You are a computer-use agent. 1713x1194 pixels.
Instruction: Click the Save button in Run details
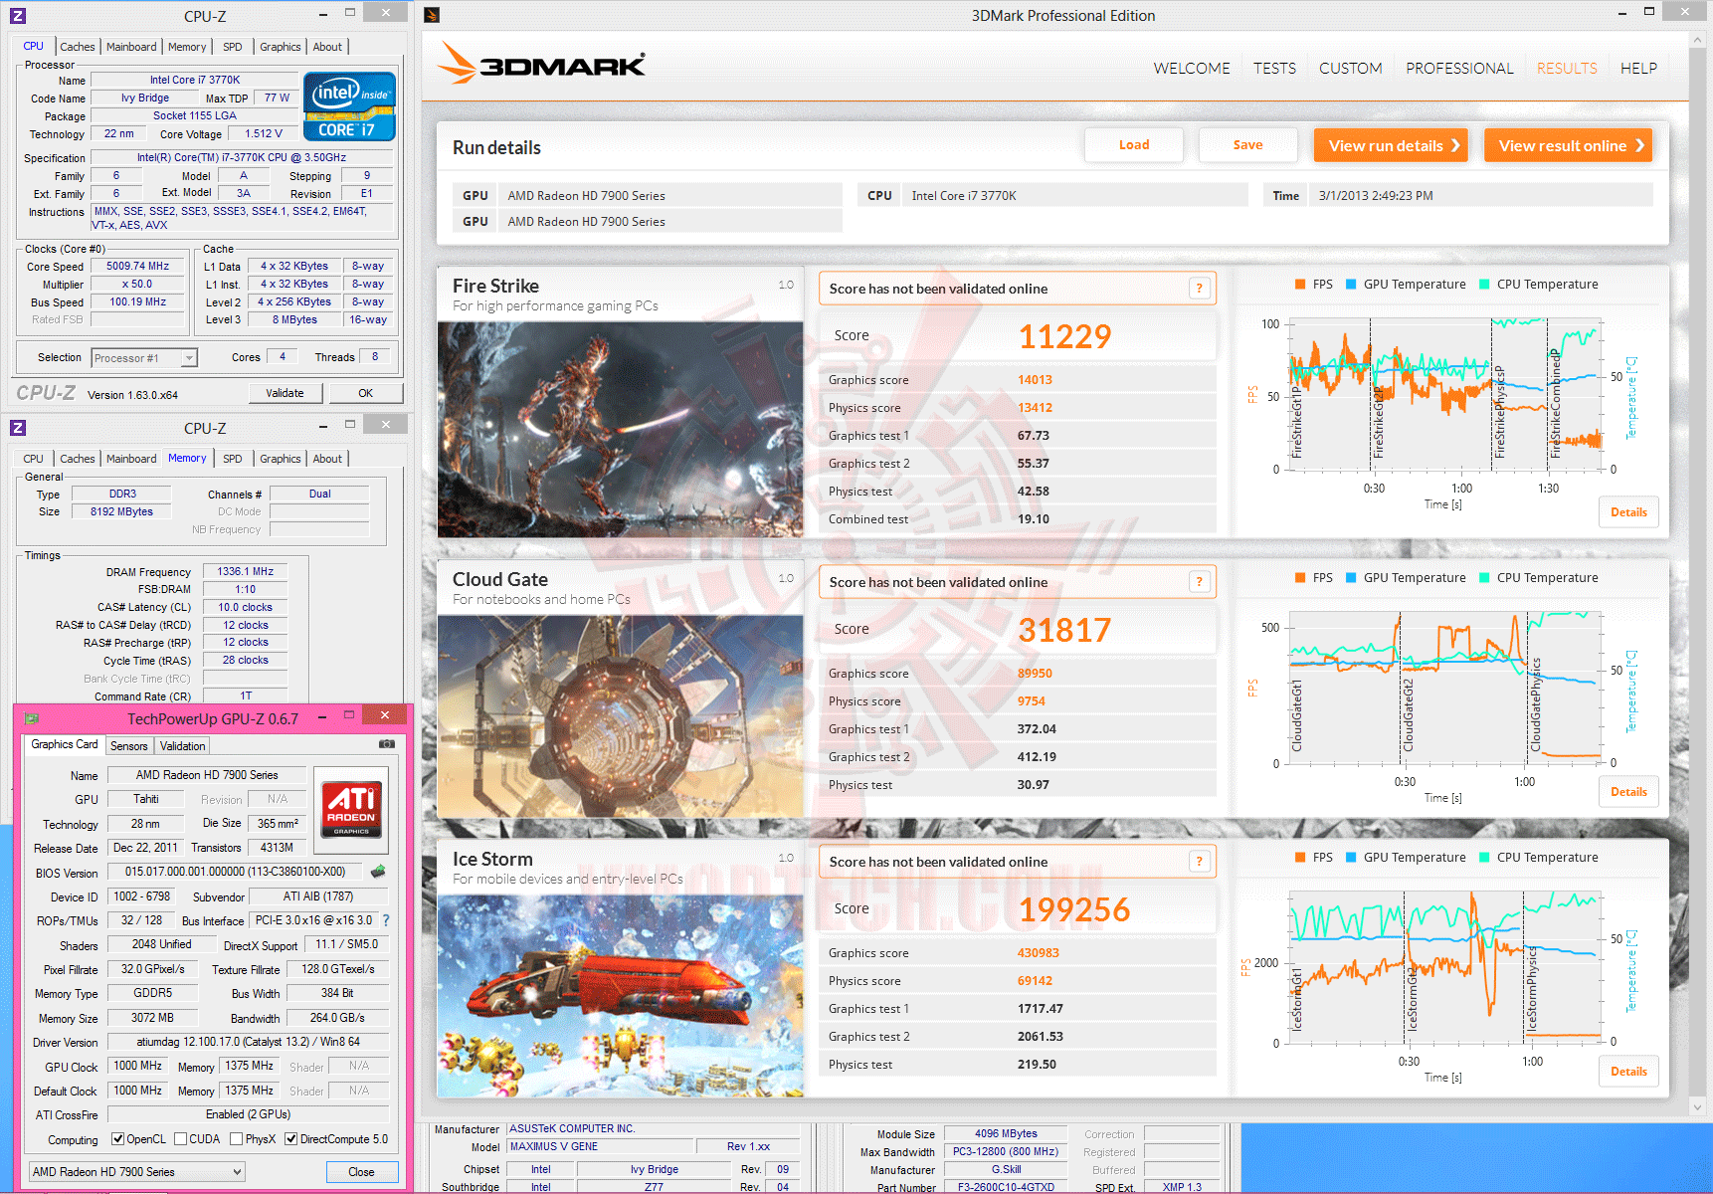coord(1247,145)
